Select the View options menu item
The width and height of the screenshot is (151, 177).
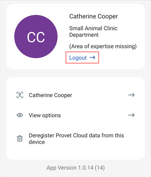pyautogui.click(x=75, y=115)
